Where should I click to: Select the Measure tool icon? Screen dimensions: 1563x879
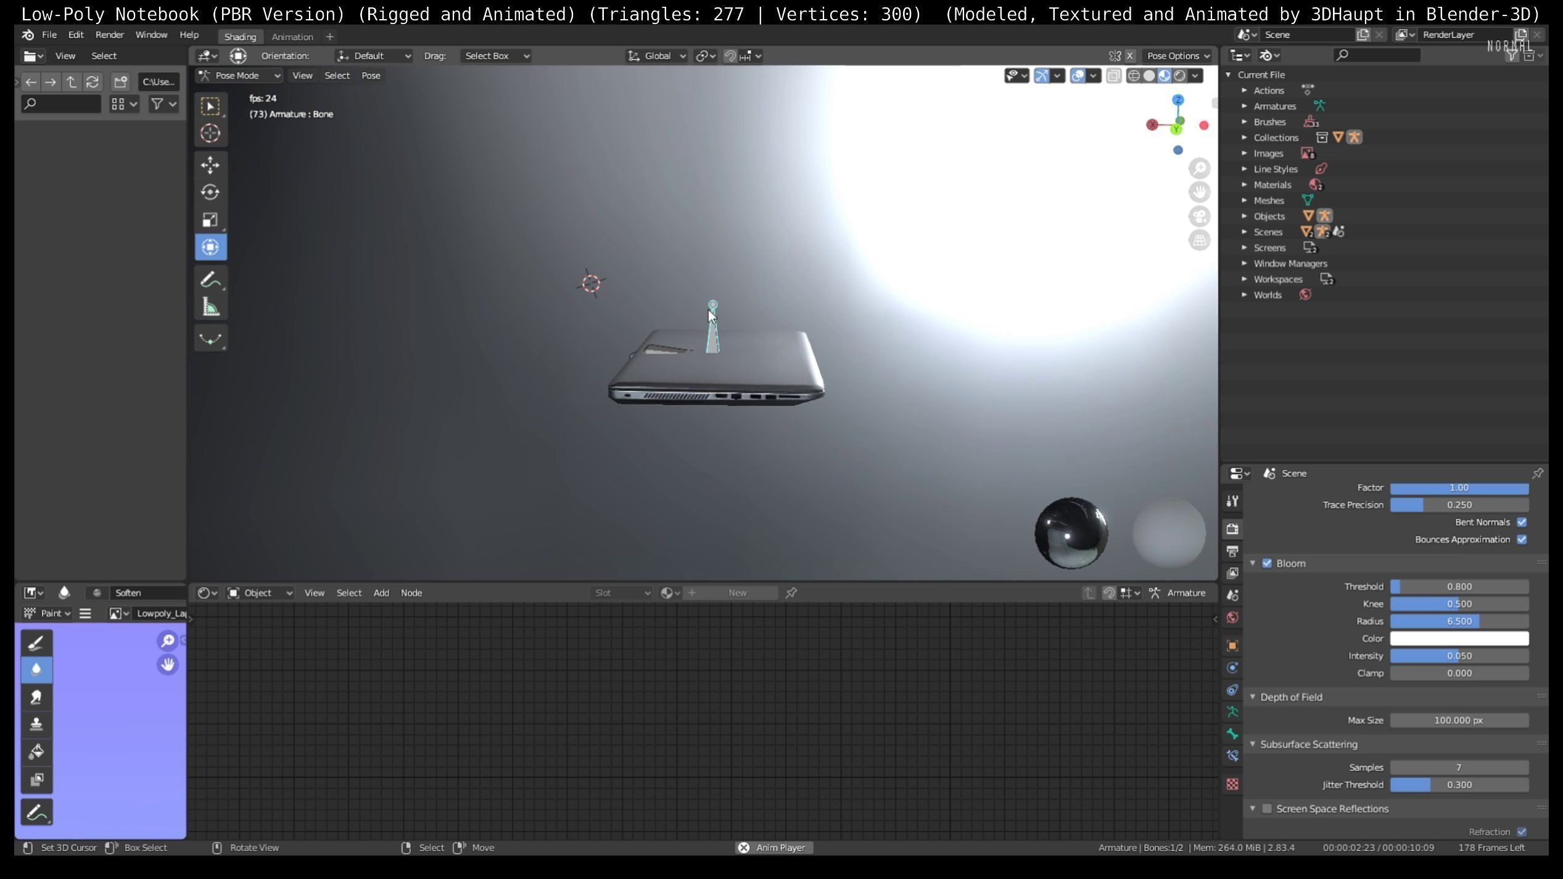[x=210, y=307]
